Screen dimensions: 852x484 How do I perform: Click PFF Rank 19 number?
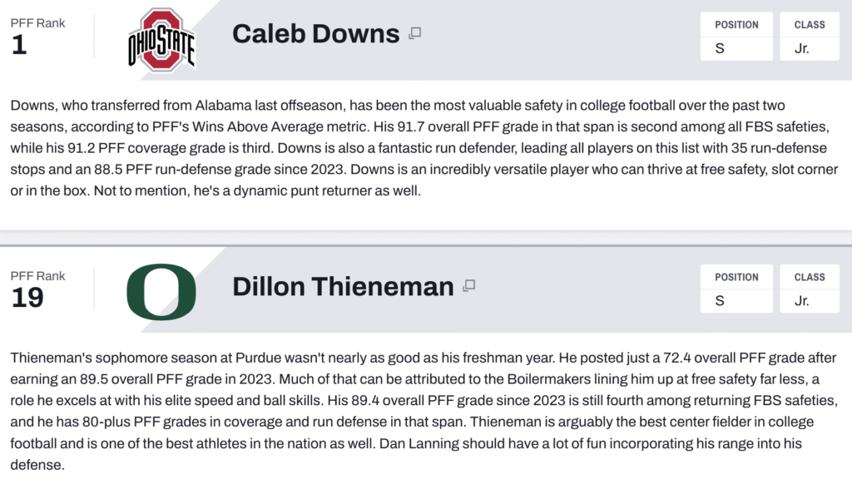coord(27,297)
